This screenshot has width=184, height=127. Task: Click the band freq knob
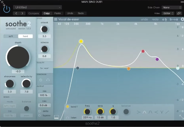tap(87, 112)
